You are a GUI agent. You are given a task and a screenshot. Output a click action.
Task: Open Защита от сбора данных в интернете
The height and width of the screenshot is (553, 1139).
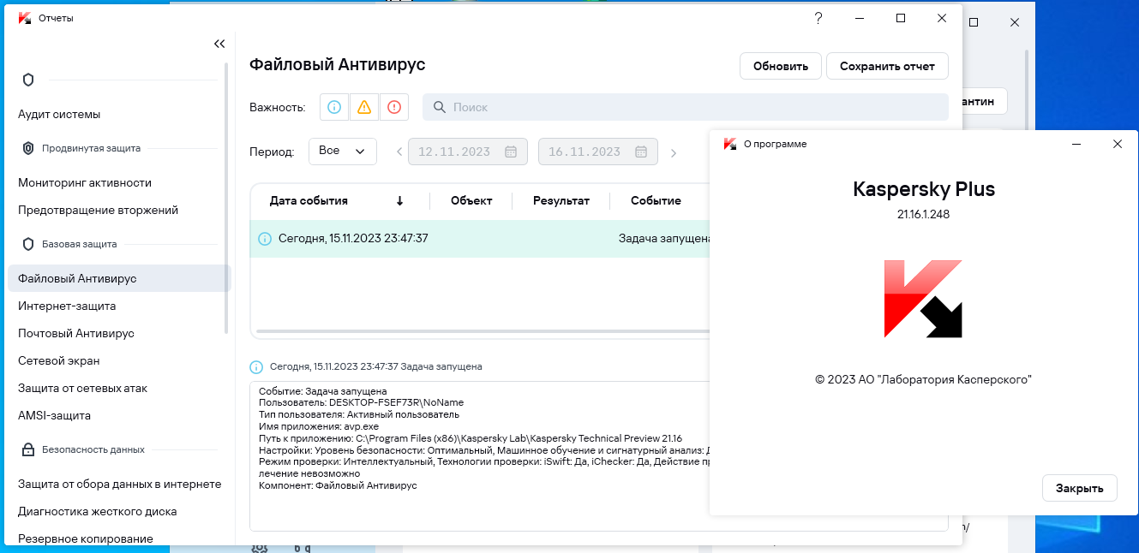pyautogui.click(x=119, y=484)
